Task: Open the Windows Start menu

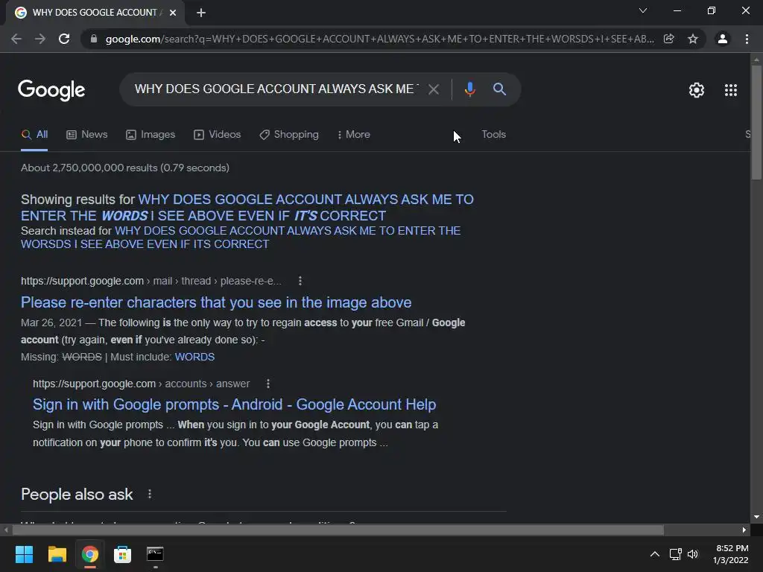Action: coord(24,554)
